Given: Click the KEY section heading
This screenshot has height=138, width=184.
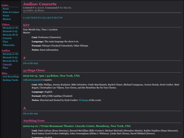Looking at the screenshot, I should [x=26, y=25].
